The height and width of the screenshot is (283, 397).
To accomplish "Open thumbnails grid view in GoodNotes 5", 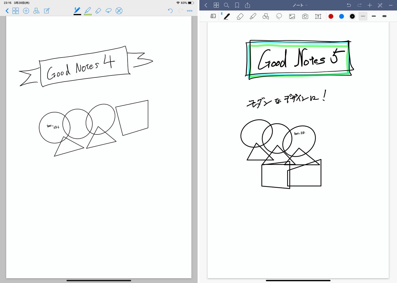I will coord(216,5).
